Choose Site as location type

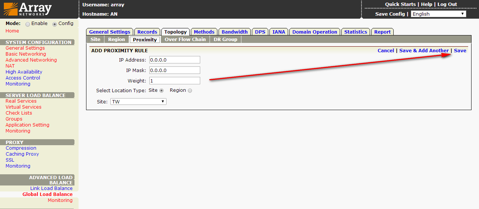click(162, 90)
